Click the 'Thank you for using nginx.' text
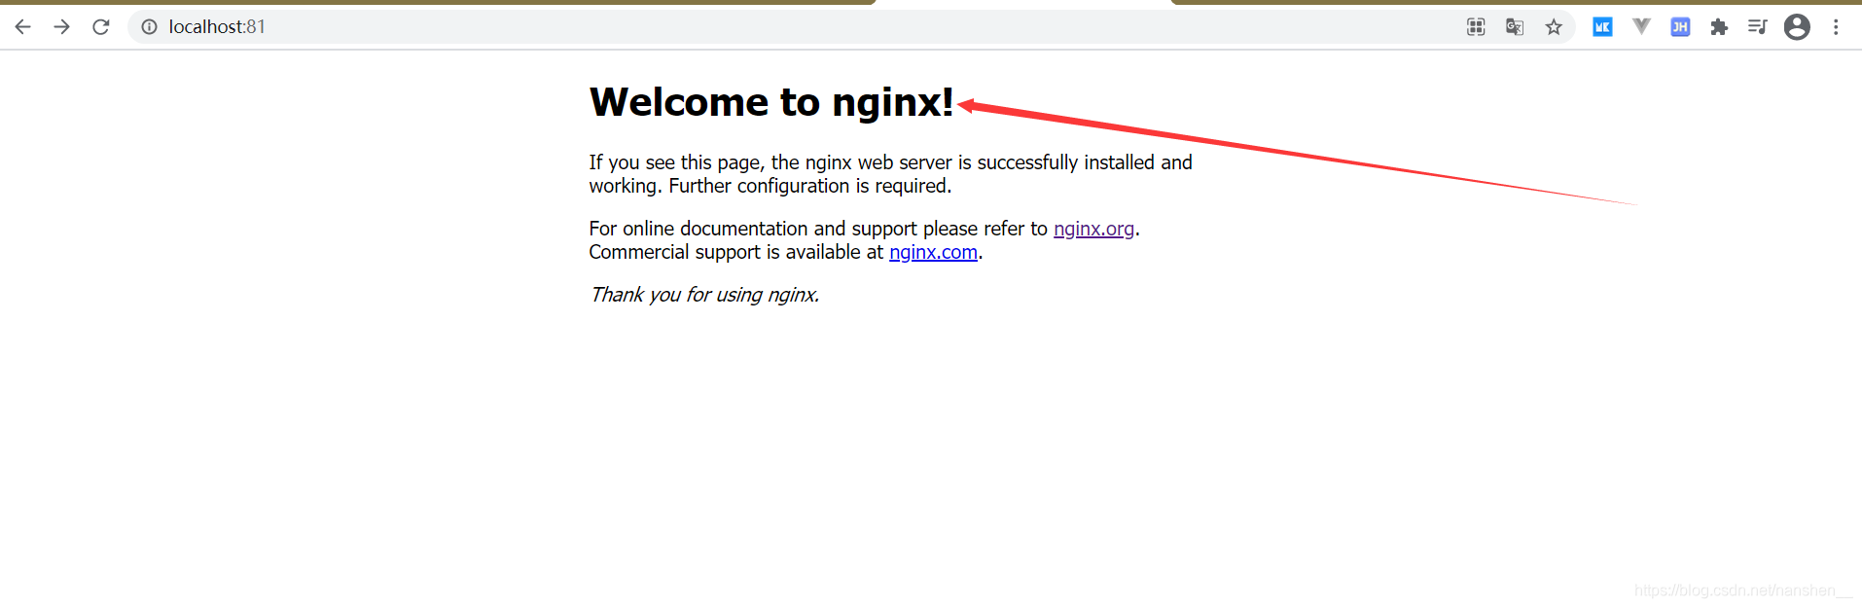 [x=704, y=295]
